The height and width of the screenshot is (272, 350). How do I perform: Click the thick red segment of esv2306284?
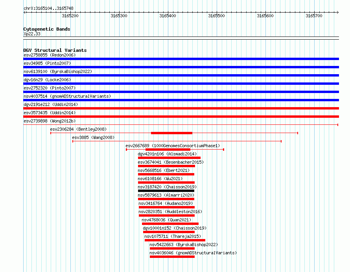coord(171,133)
